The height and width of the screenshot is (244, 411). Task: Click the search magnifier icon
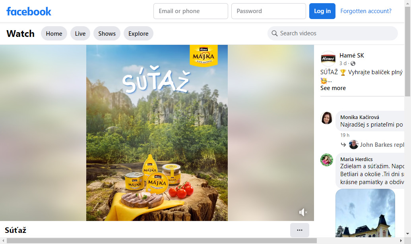click(x=274, y=33)
